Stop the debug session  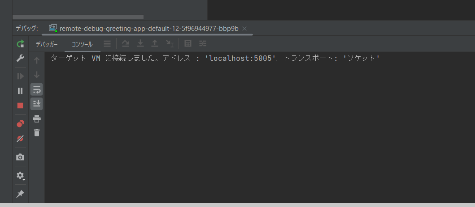click(20, 106)
